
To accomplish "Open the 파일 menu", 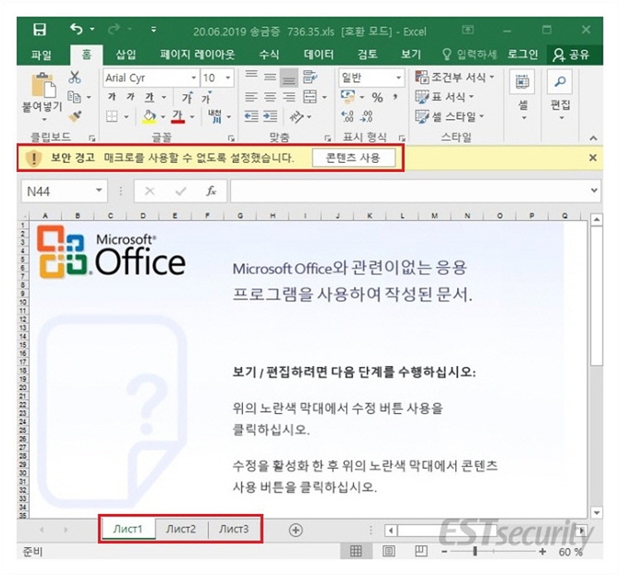I will (41, 55).
